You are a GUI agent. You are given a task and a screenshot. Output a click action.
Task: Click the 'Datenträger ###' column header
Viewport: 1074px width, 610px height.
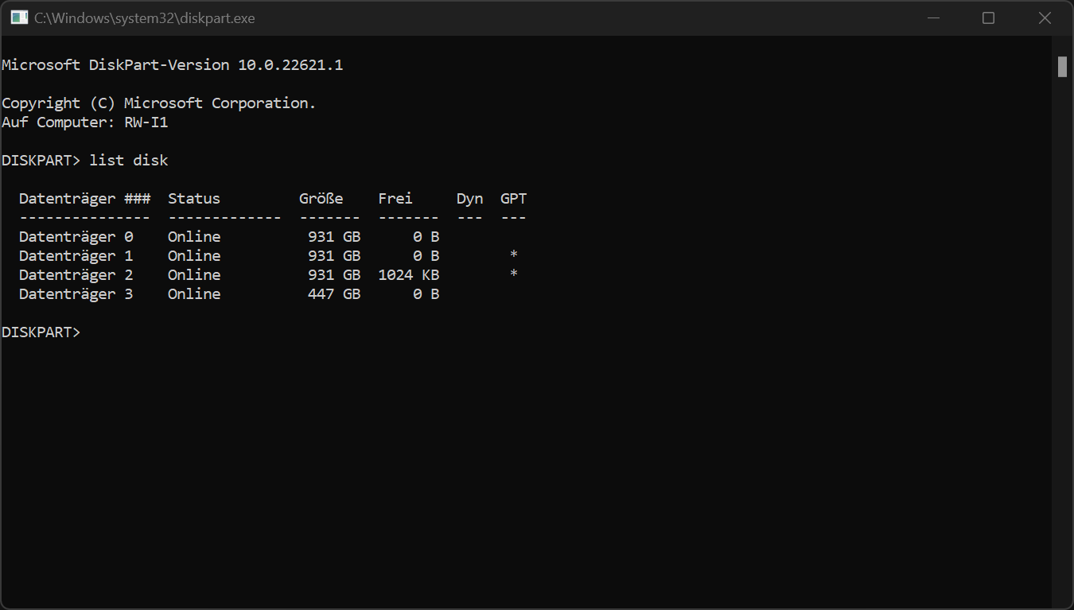(x=85, y=199)
